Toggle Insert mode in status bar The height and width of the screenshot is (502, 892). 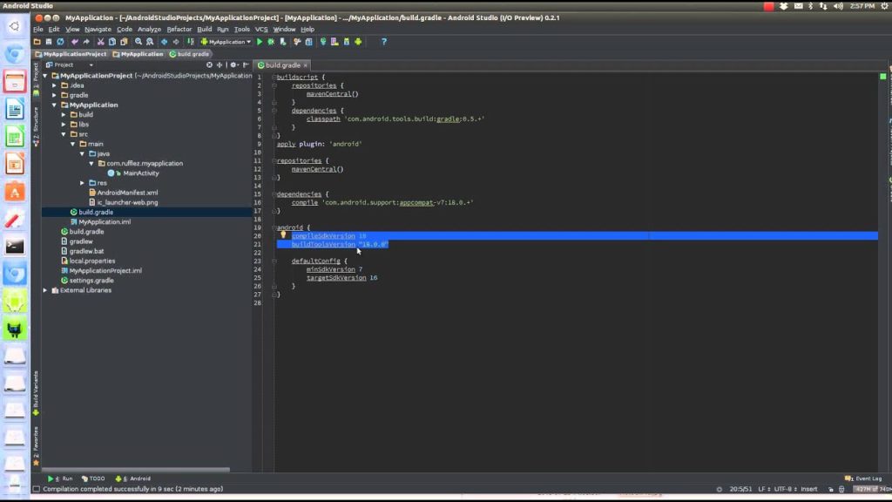pyautogui.click(x=809, y=489)
